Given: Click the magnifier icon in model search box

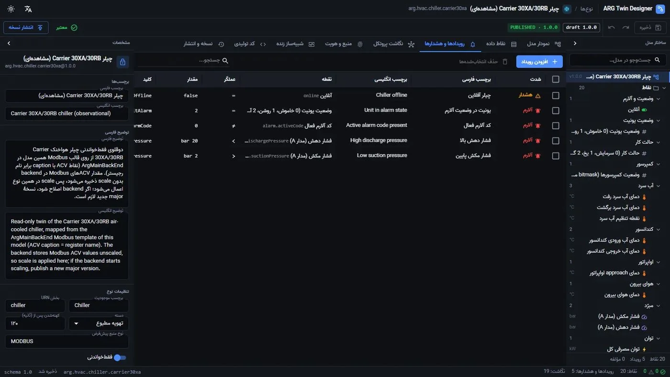Looking at the screenshot, I should click(x=657, y=60).
